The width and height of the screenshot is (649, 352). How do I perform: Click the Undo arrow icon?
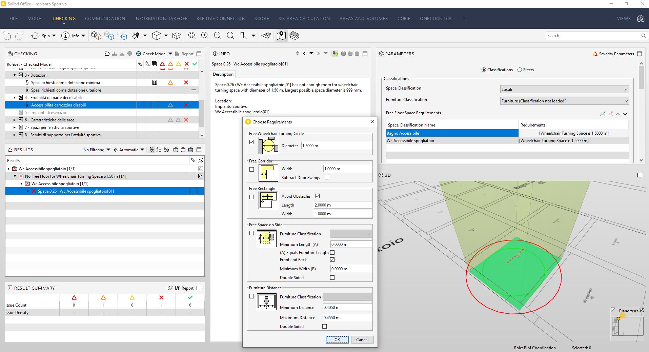(x=7, y=36)
